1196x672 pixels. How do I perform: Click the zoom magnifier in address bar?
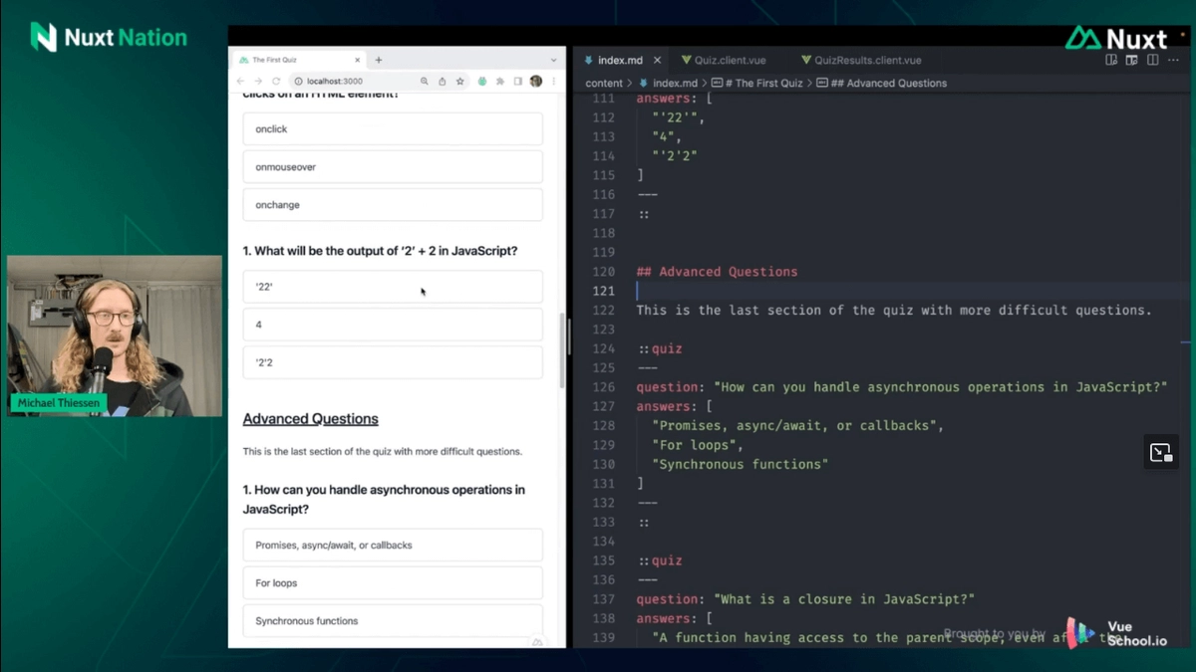[x=425, y=82]
